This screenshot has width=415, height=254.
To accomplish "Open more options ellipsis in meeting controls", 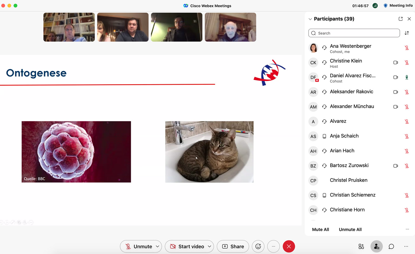I will point(273,246).
